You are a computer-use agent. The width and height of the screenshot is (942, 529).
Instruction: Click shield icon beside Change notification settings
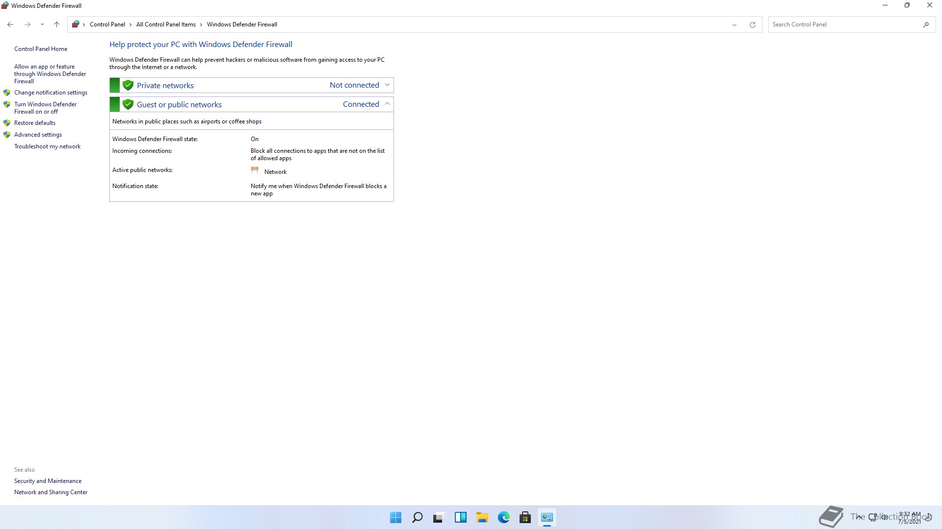point(7,93)
